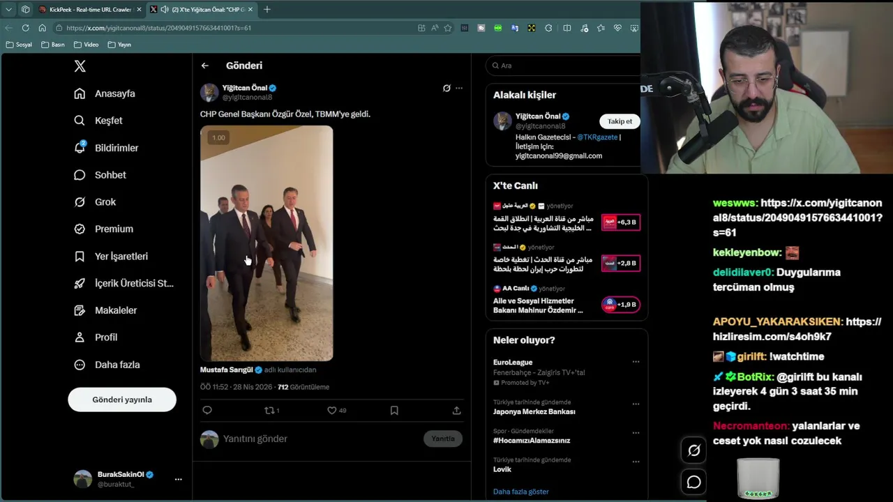Click the browser back arrow
The width and height of the screenshot is (893, 502).
tap(8, 28)
